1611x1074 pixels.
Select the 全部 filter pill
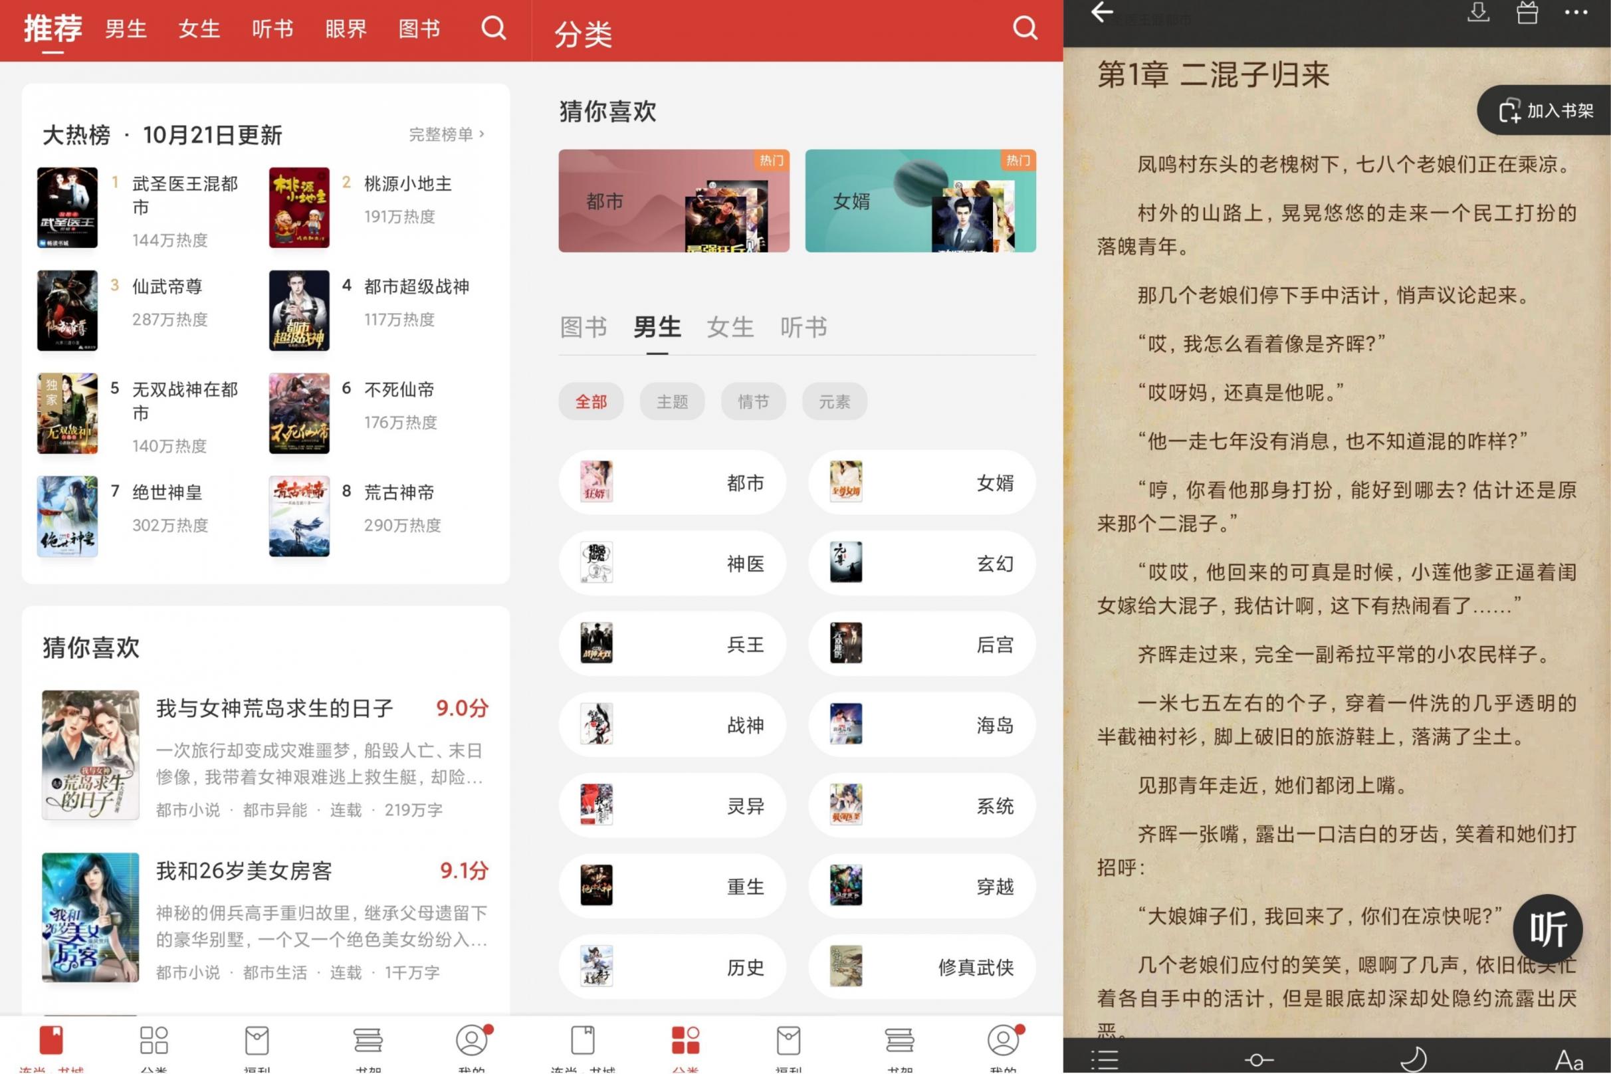(x=590, y=402)
